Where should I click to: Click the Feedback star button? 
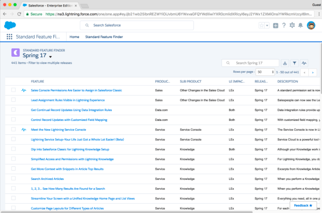click(x=303, y=205)
